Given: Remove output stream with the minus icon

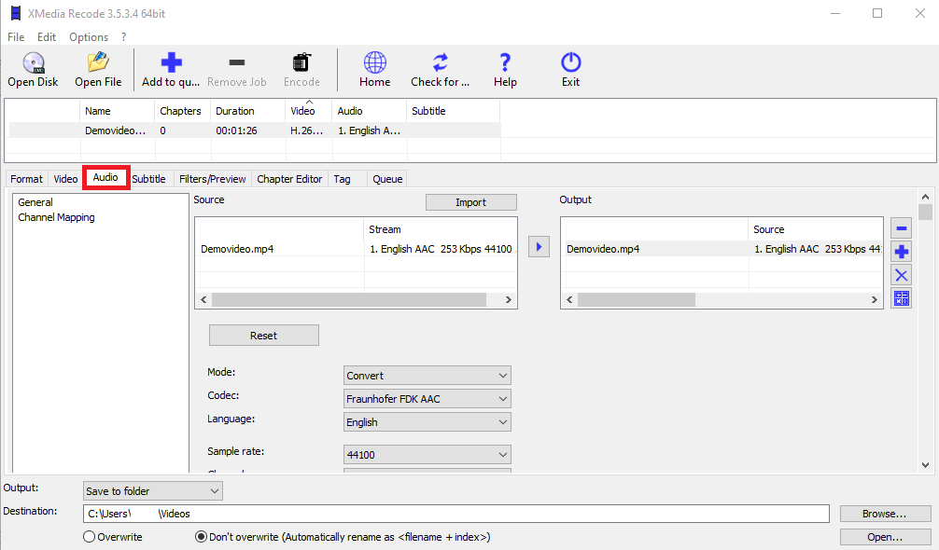Looking at the screenshot, I should pos(902,228).
